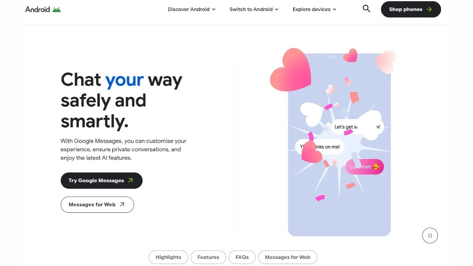The height and width of the screenshot is (266, 473).
Task: Select the Features section tab
Action: (208, 257)
